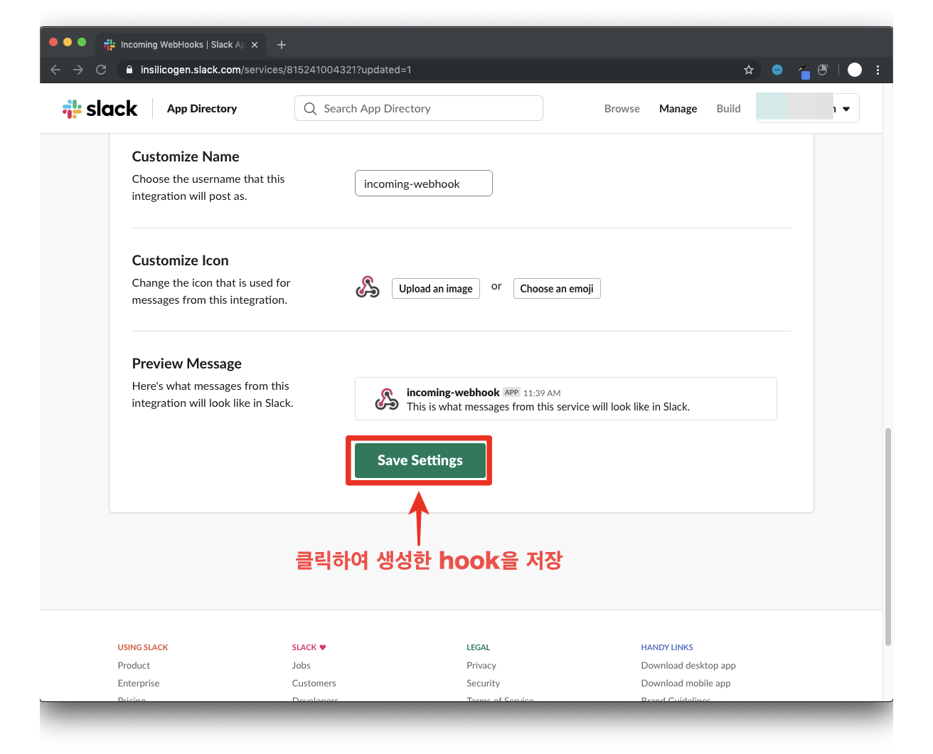Open the Chrome three-dot menu

click(x=878, y=70)
